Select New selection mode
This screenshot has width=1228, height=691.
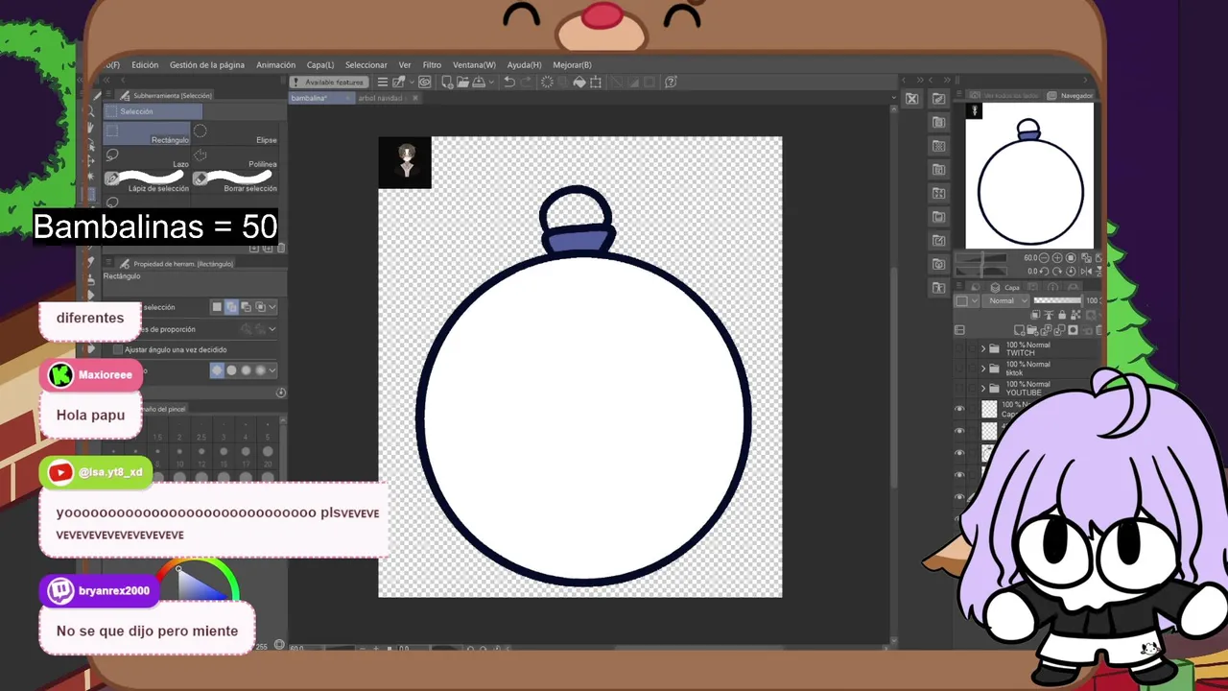coord(217,307)
